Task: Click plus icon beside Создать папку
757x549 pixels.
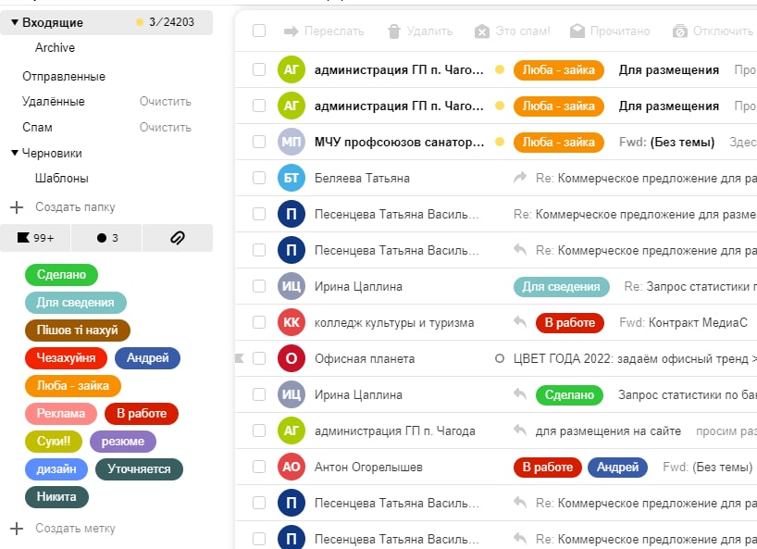Action: 17,207
